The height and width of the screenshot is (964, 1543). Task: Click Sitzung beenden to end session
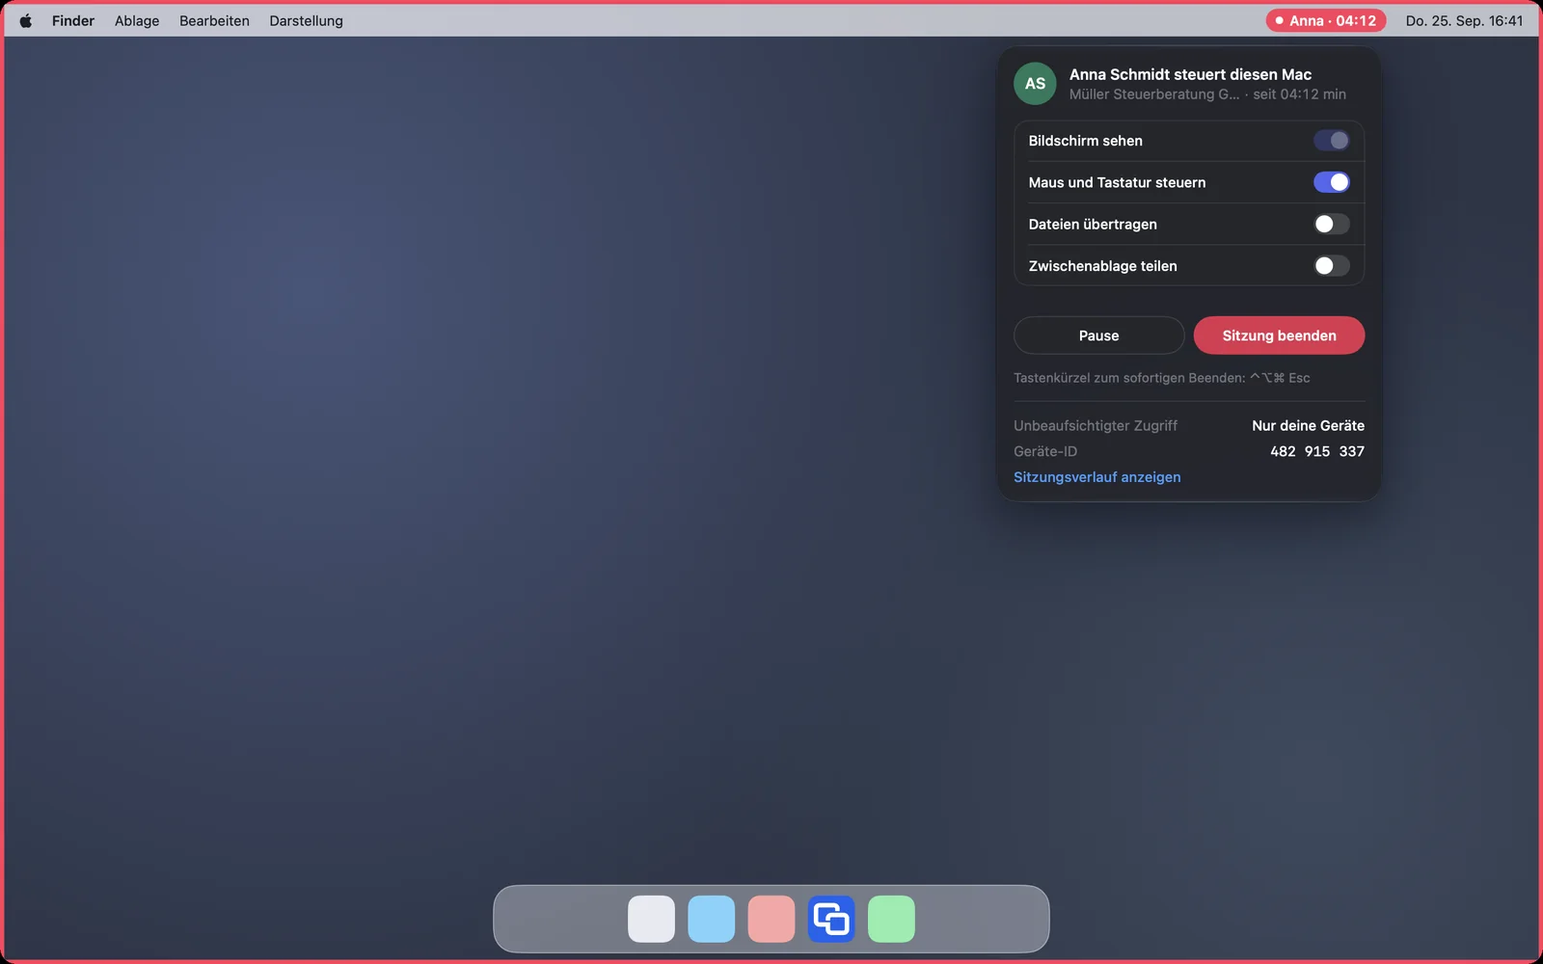coord(1279,335)
